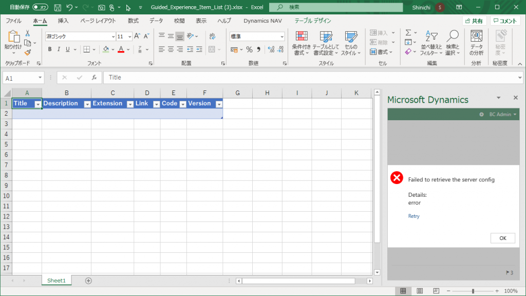Click the red font color swatch
This screenshot has width=526, height=296.
pyautogui.click(x=121, y=50)
